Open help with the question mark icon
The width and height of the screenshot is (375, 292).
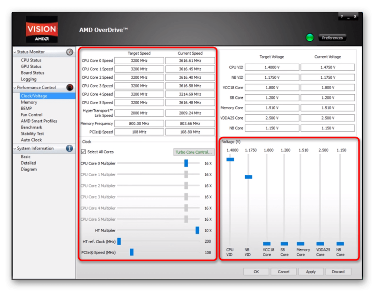point(342,16)
